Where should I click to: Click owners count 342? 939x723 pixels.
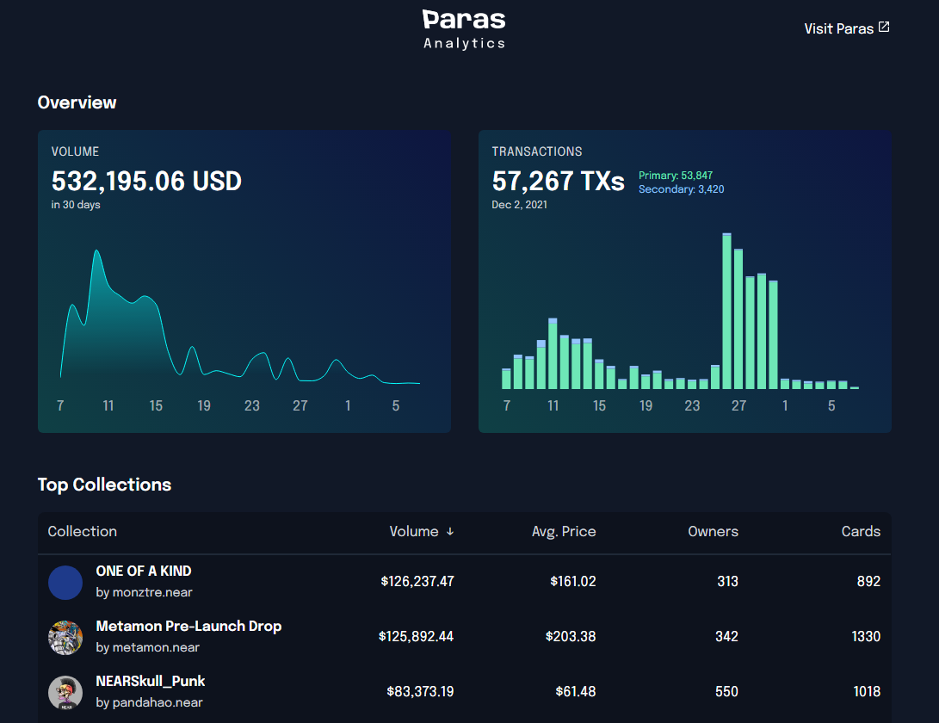726,636
